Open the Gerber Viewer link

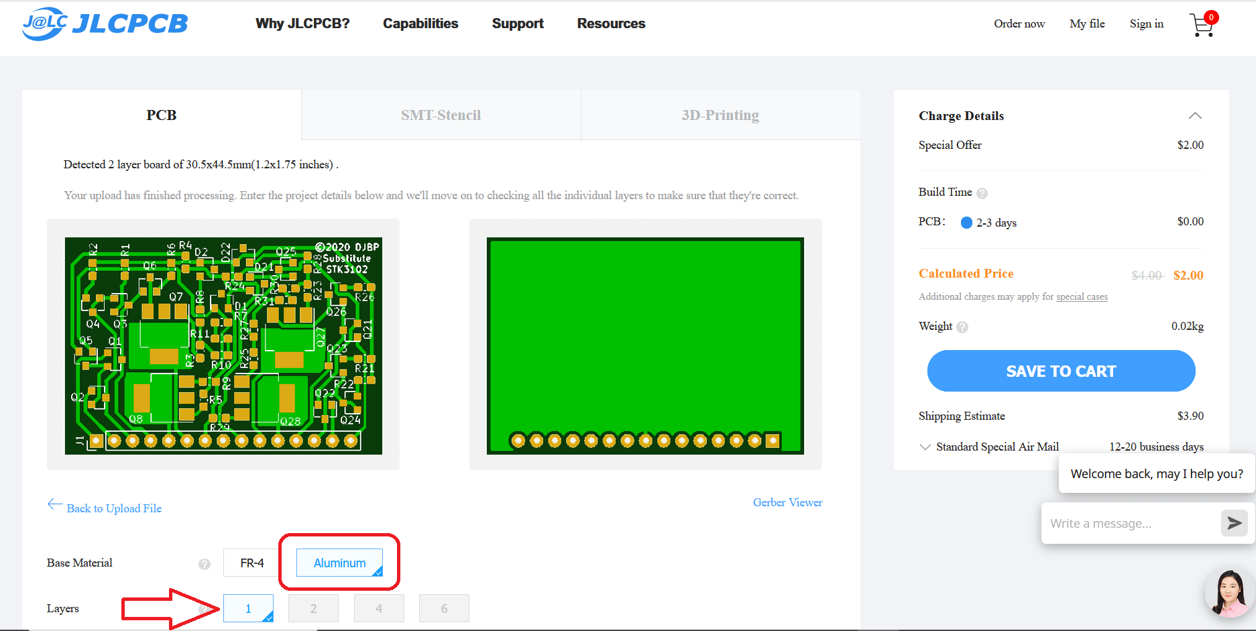(x=787, y=502)
